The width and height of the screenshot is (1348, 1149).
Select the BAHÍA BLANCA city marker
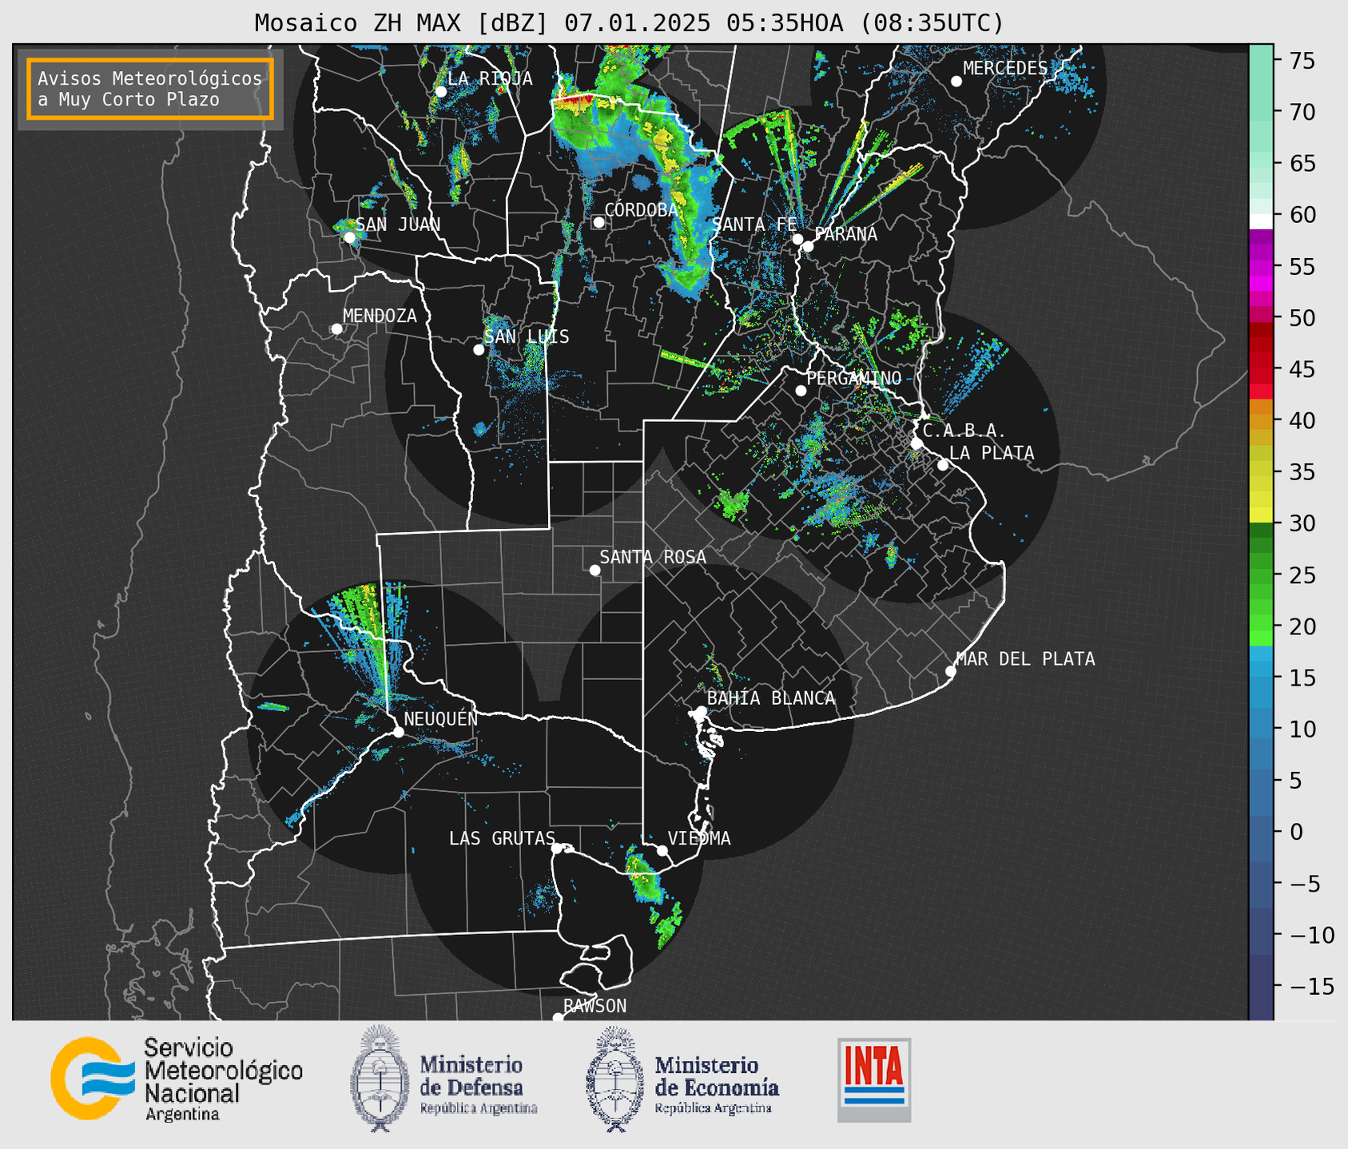(x=701, y=711)
